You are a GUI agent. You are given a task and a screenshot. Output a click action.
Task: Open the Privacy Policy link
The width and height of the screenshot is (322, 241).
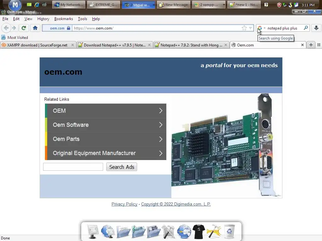pyautogui.click(x=125, y=204)
